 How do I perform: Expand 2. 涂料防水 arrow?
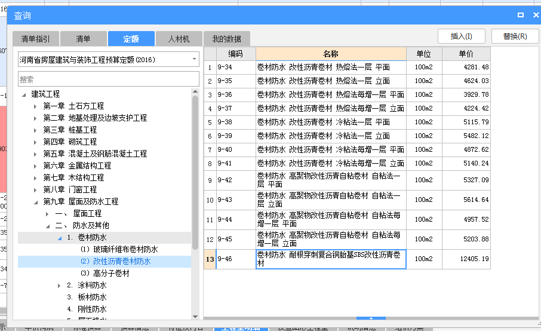[x=59, y=286]
